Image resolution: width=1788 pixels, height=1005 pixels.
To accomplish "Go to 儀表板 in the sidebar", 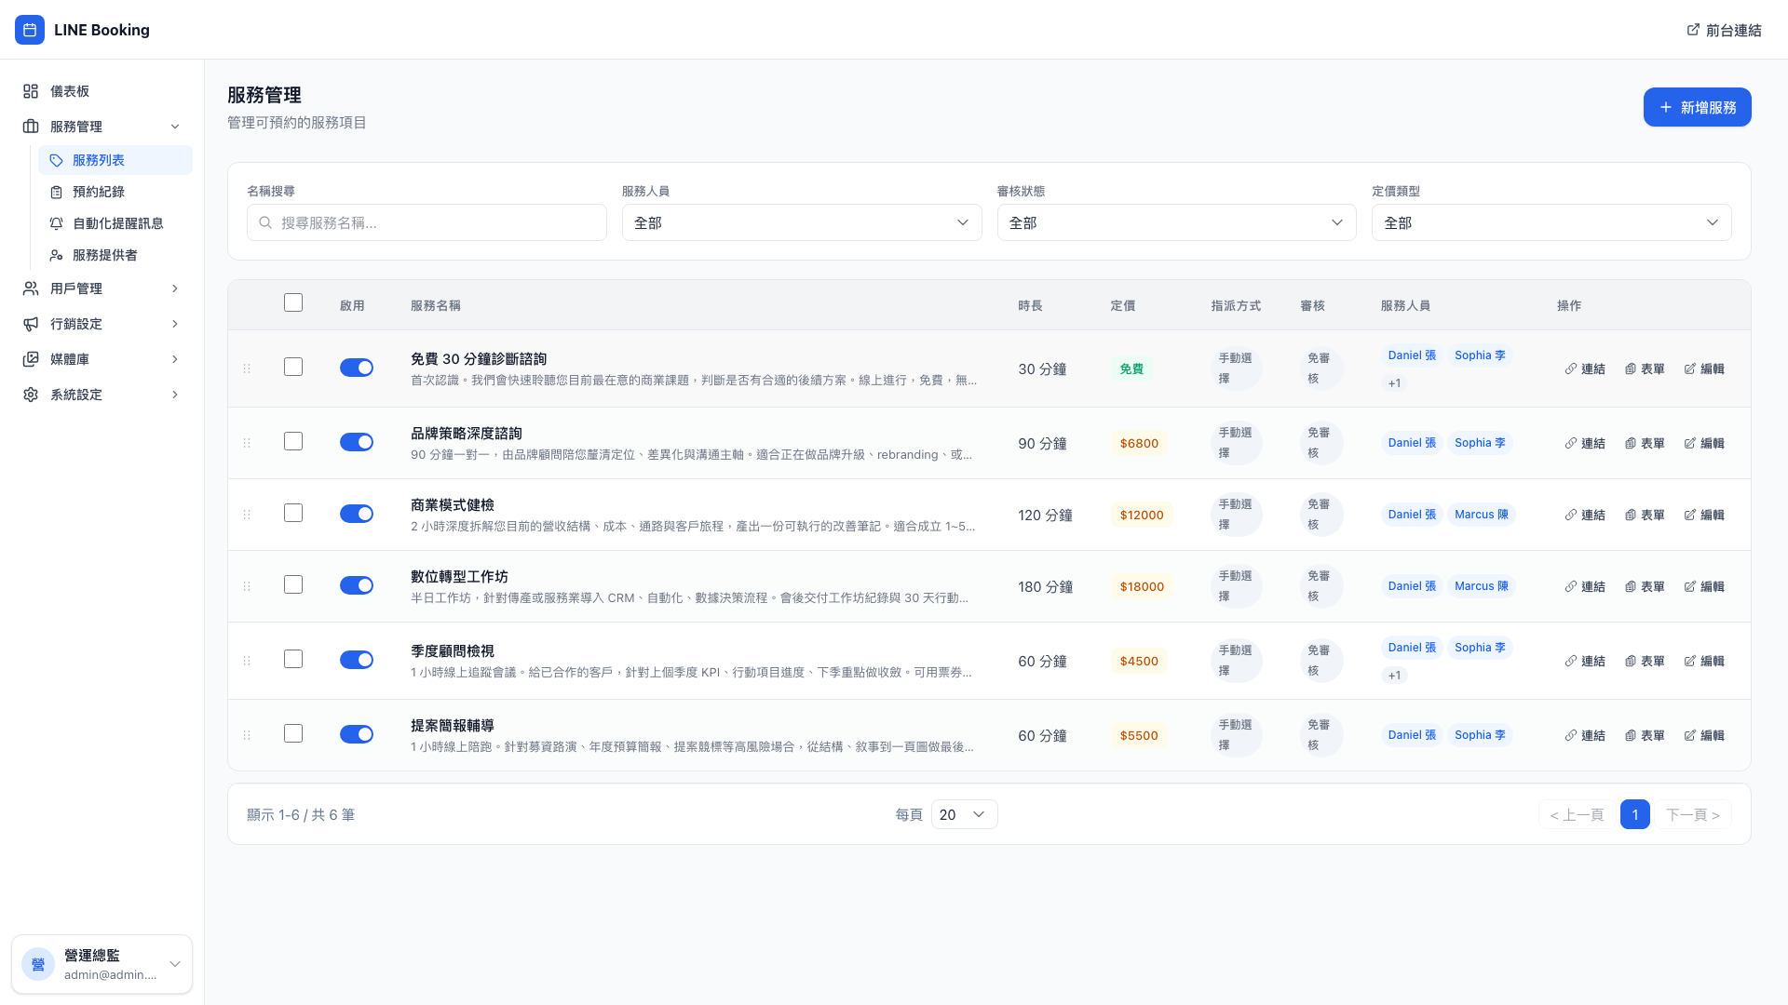I will coord(102,91).
